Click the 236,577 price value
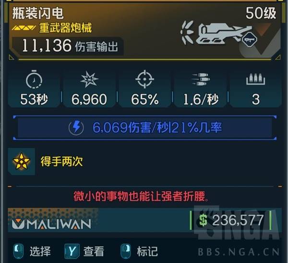This screenshot has height=263, width=288. point(238,220)
